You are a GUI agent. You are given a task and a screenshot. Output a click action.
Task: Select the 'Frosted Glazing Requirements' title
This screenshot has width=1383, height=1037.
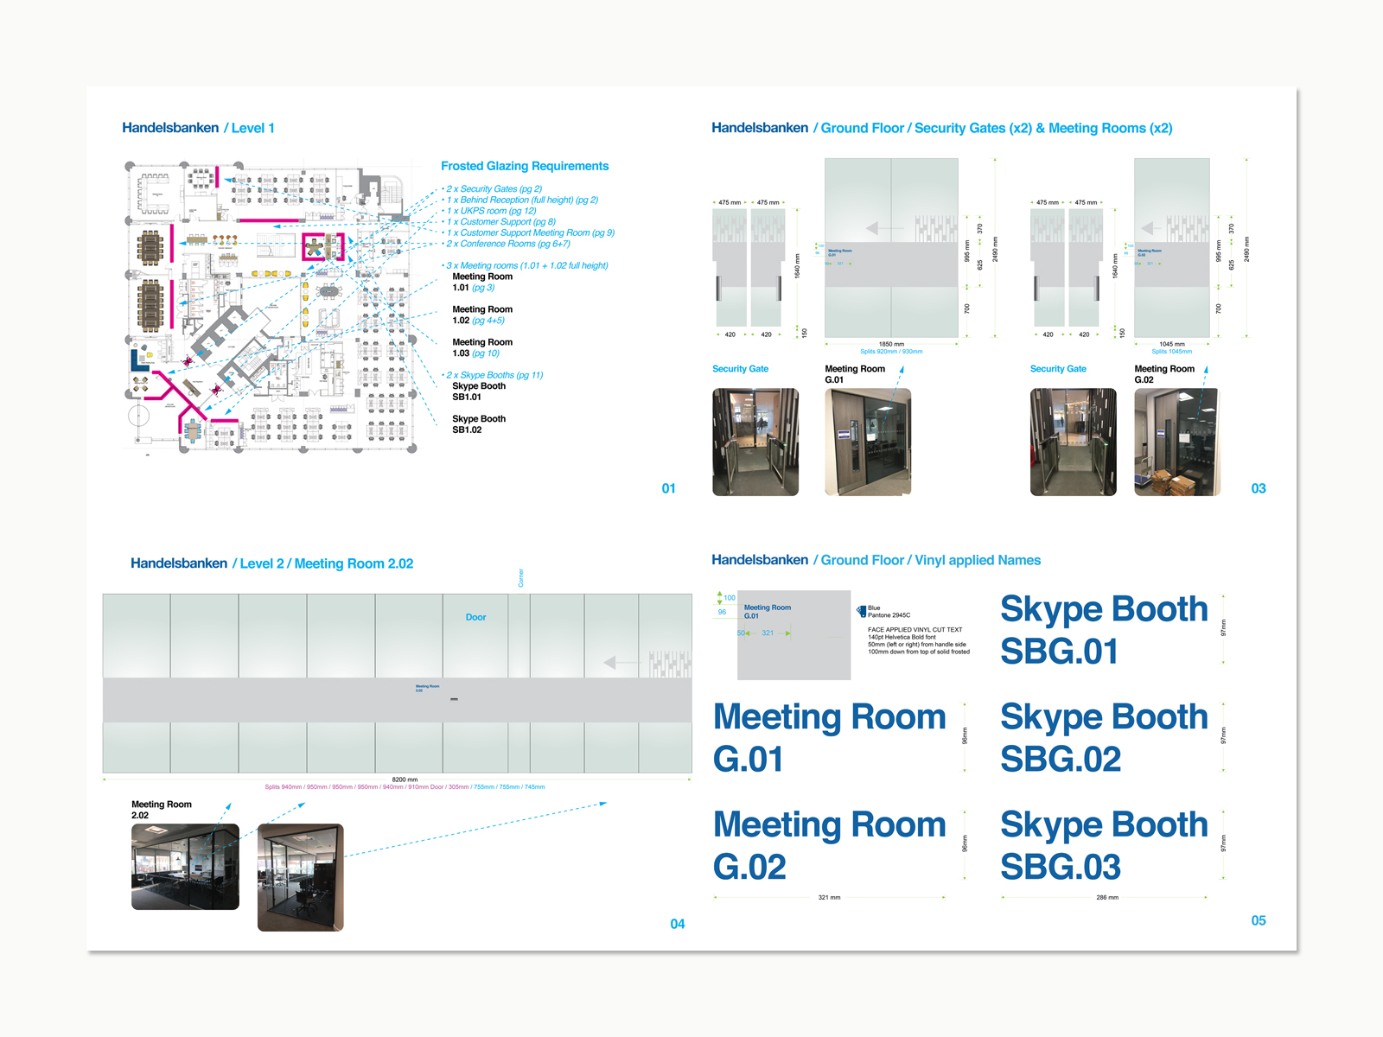[x=525, y=166]
